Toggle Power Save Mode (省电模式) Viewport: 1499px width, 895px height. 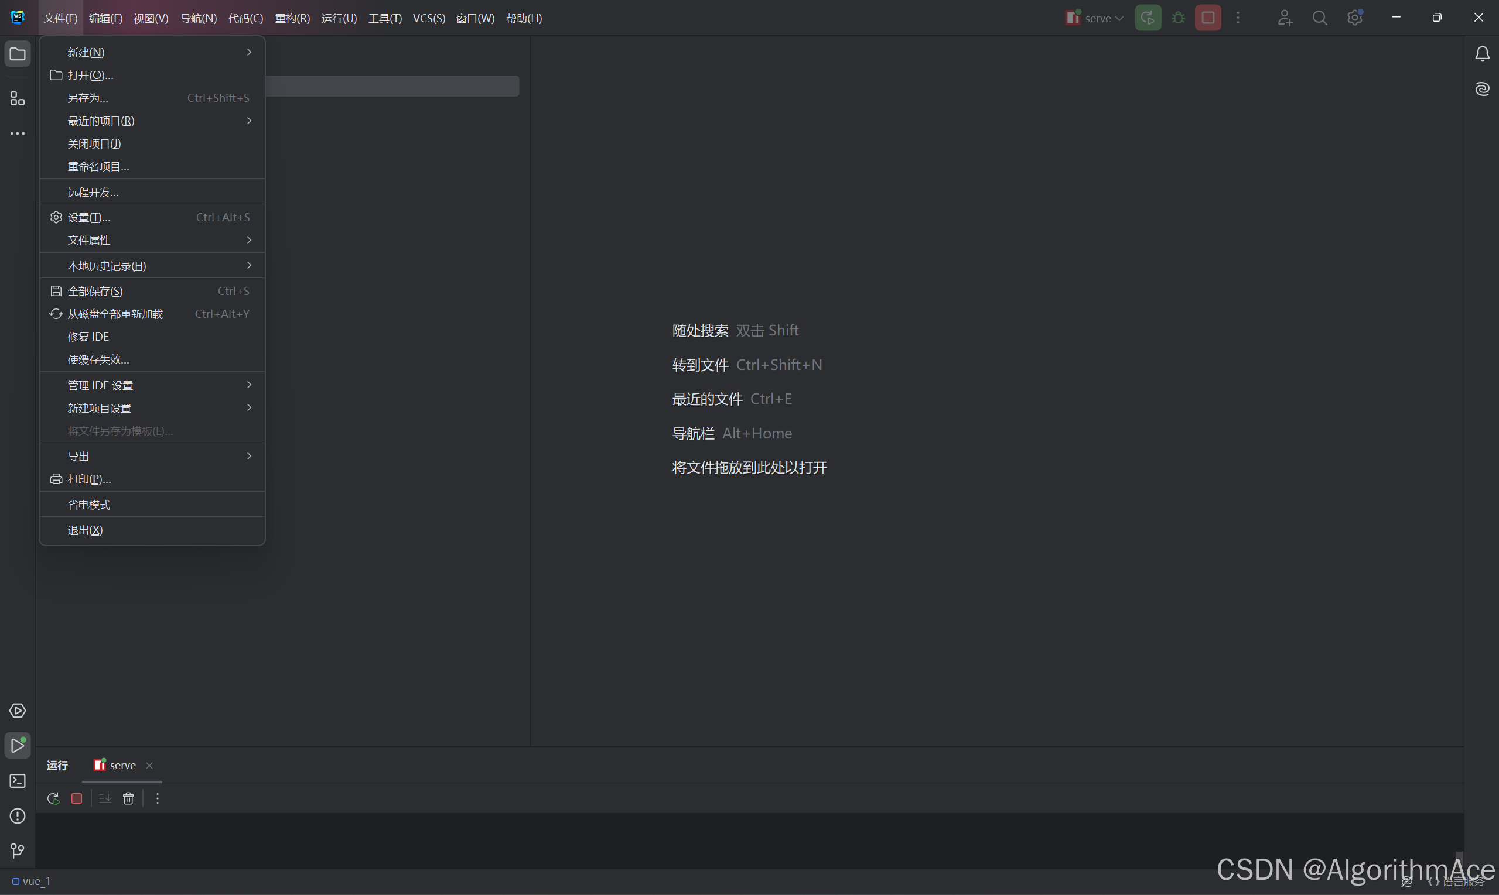(88, 505)
